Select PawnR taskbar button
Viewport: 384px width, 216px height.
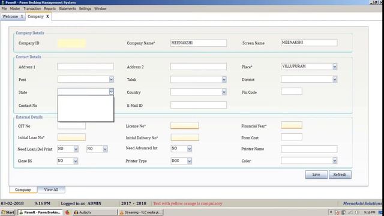(x=40, y=212)
